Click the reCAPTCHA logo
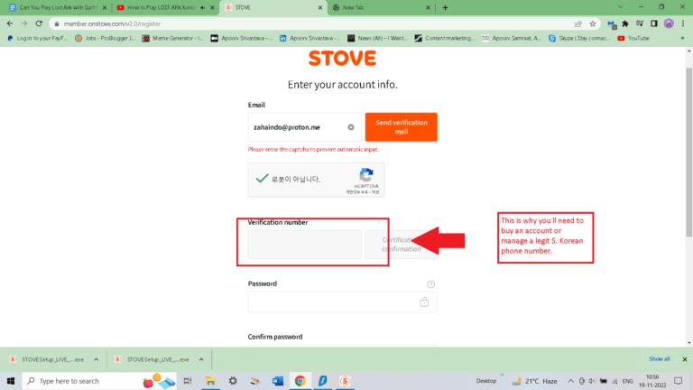This screenshot has width=693, height=390. point(366,175)
